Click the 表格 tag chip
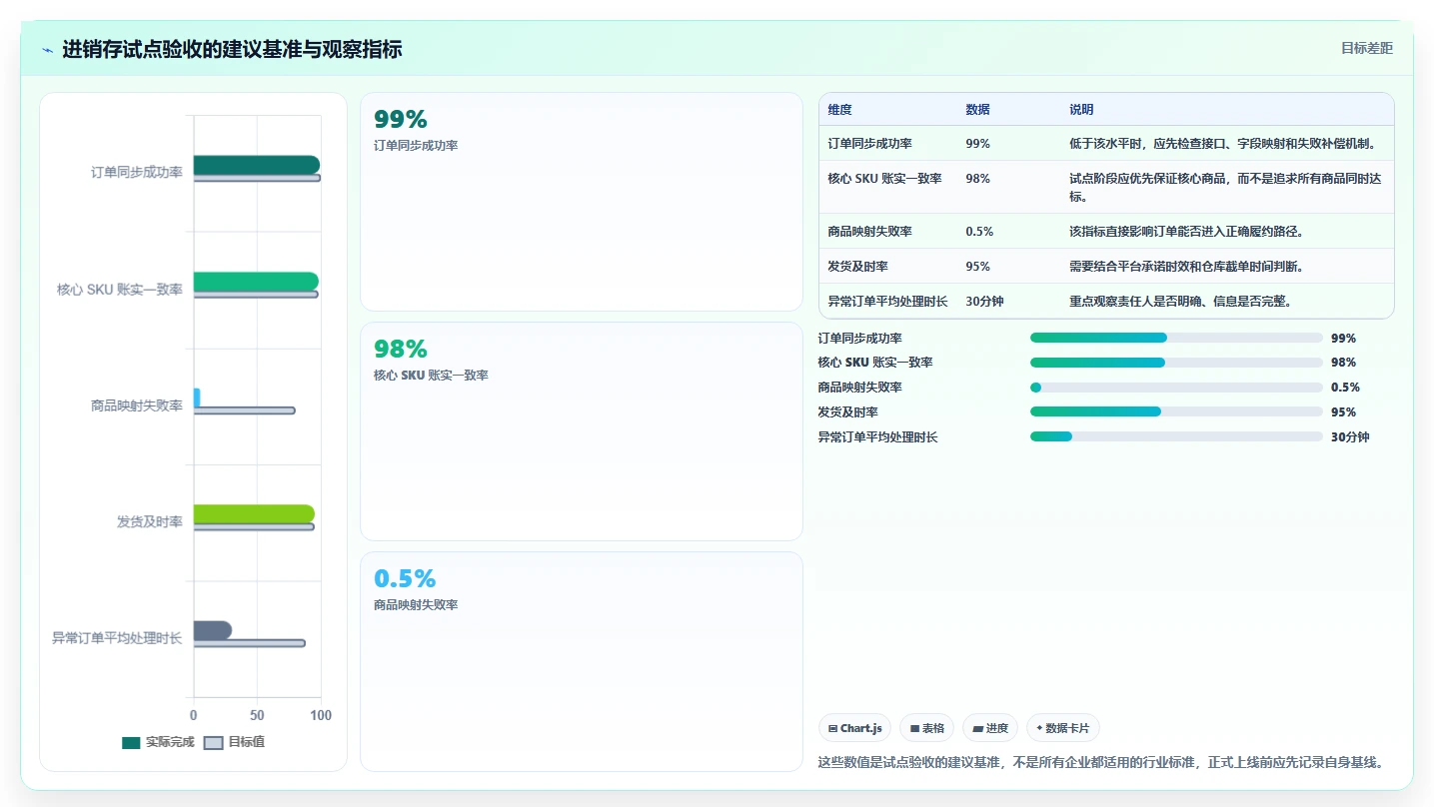This screenshot has width=1434, height=807. point(927,728)
